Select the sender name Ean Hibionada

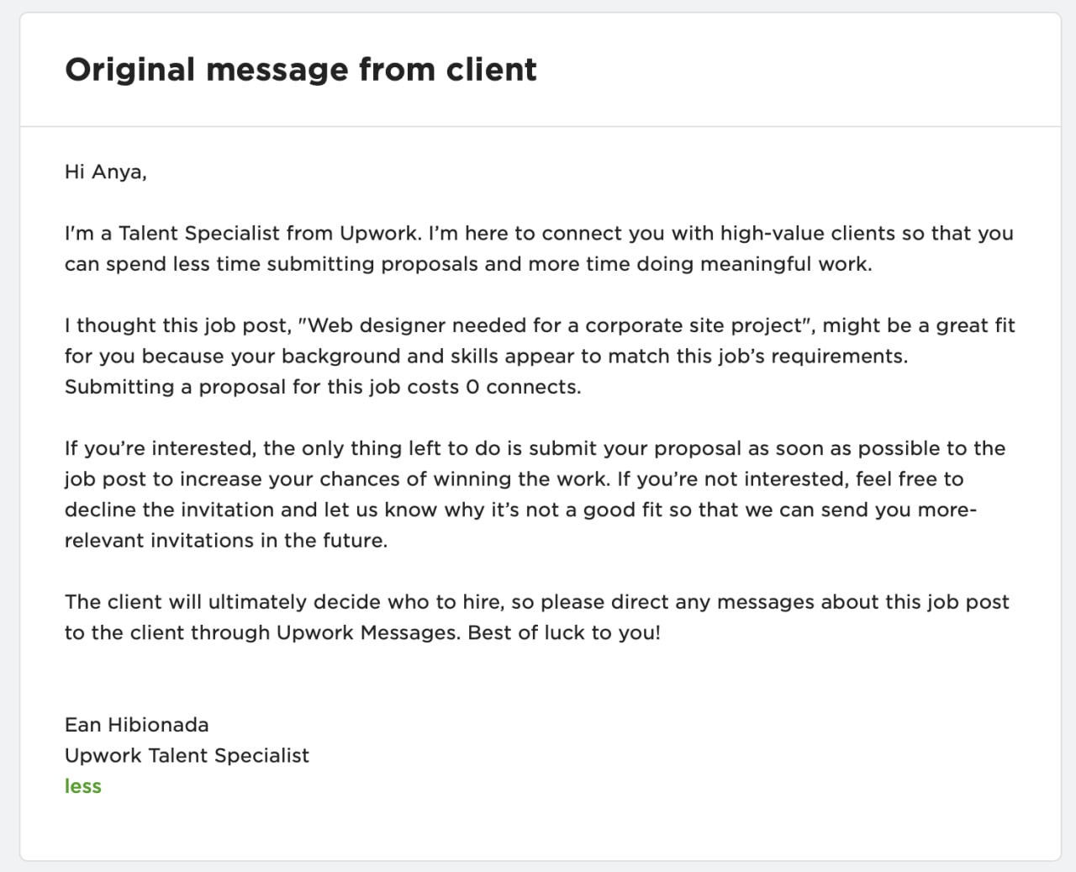coord(137,725)
